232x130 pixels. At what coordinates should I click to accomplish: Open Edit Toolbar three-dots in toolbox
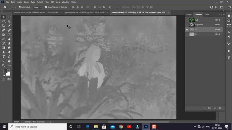tap(9, 65)
